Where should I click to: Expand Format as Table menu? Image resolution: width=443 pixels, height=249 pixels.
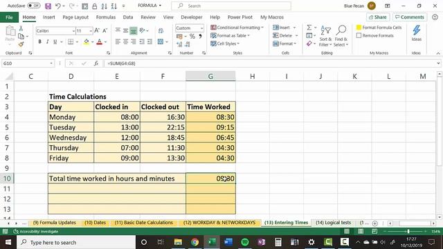(x=230, y=35)
